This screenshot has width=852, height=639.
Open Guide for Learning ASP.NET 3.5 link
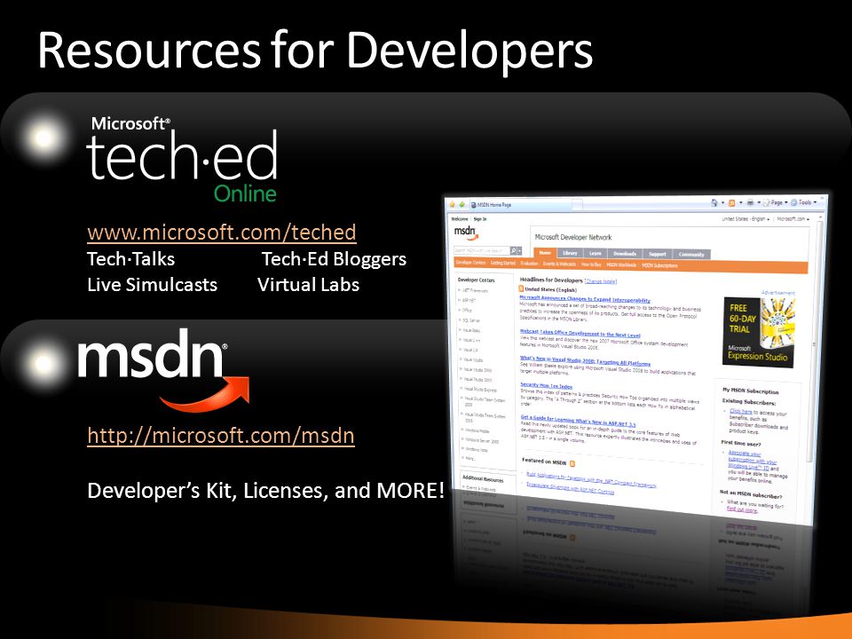578,421
